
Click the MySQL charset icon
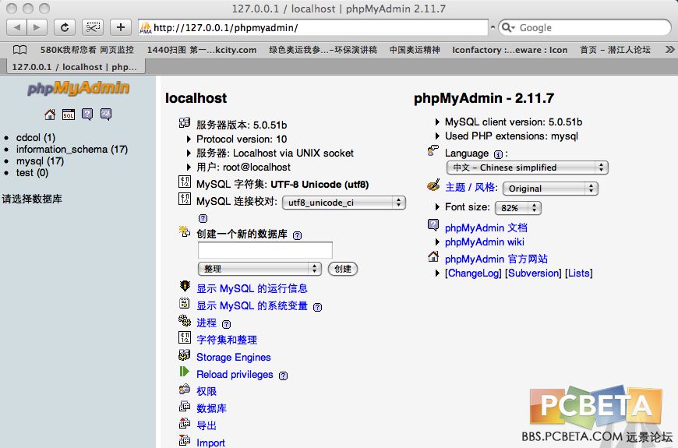pos(185,182)
